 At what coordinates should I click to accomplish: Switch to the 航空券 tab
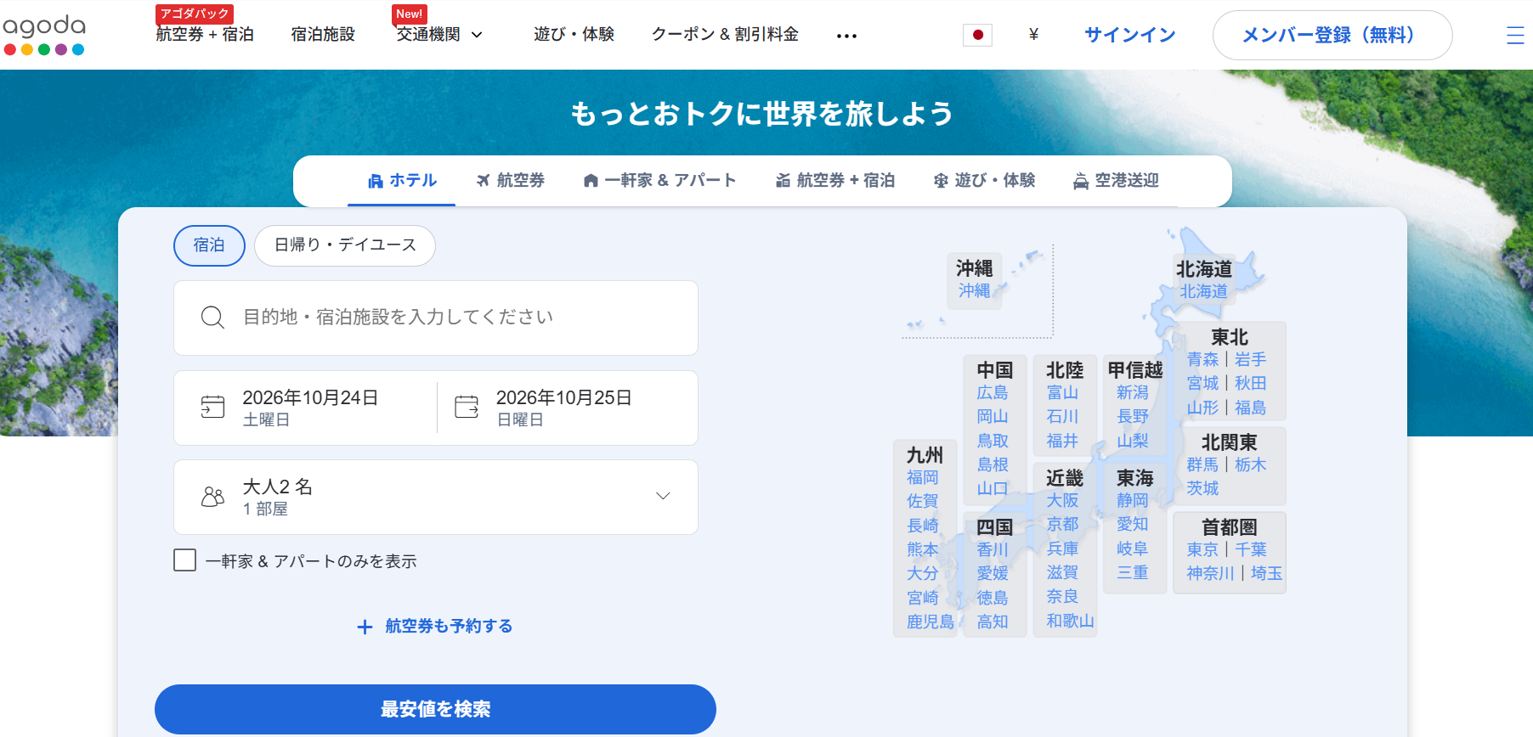click(x=510, y=180)
